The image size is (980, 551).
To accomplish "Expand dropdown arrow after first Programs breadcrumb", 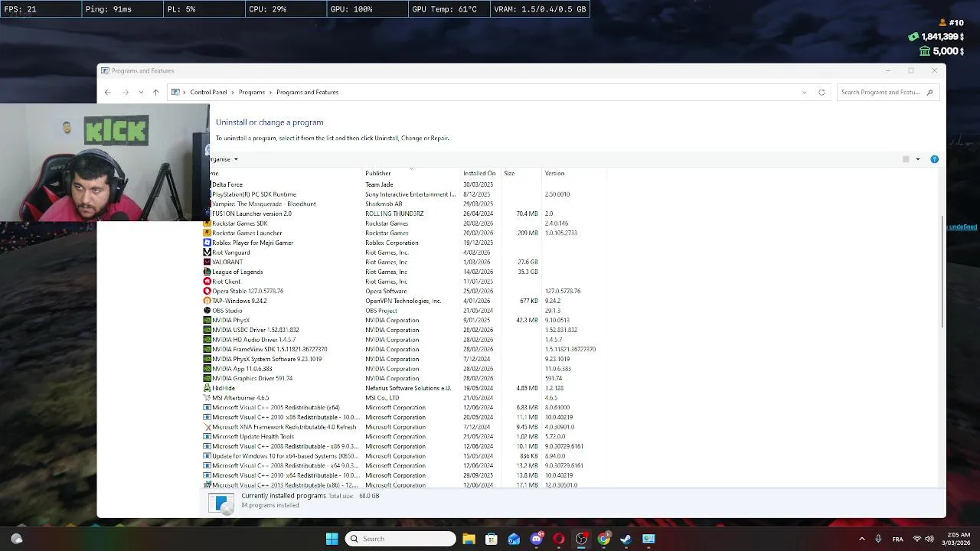I will 270,93.
